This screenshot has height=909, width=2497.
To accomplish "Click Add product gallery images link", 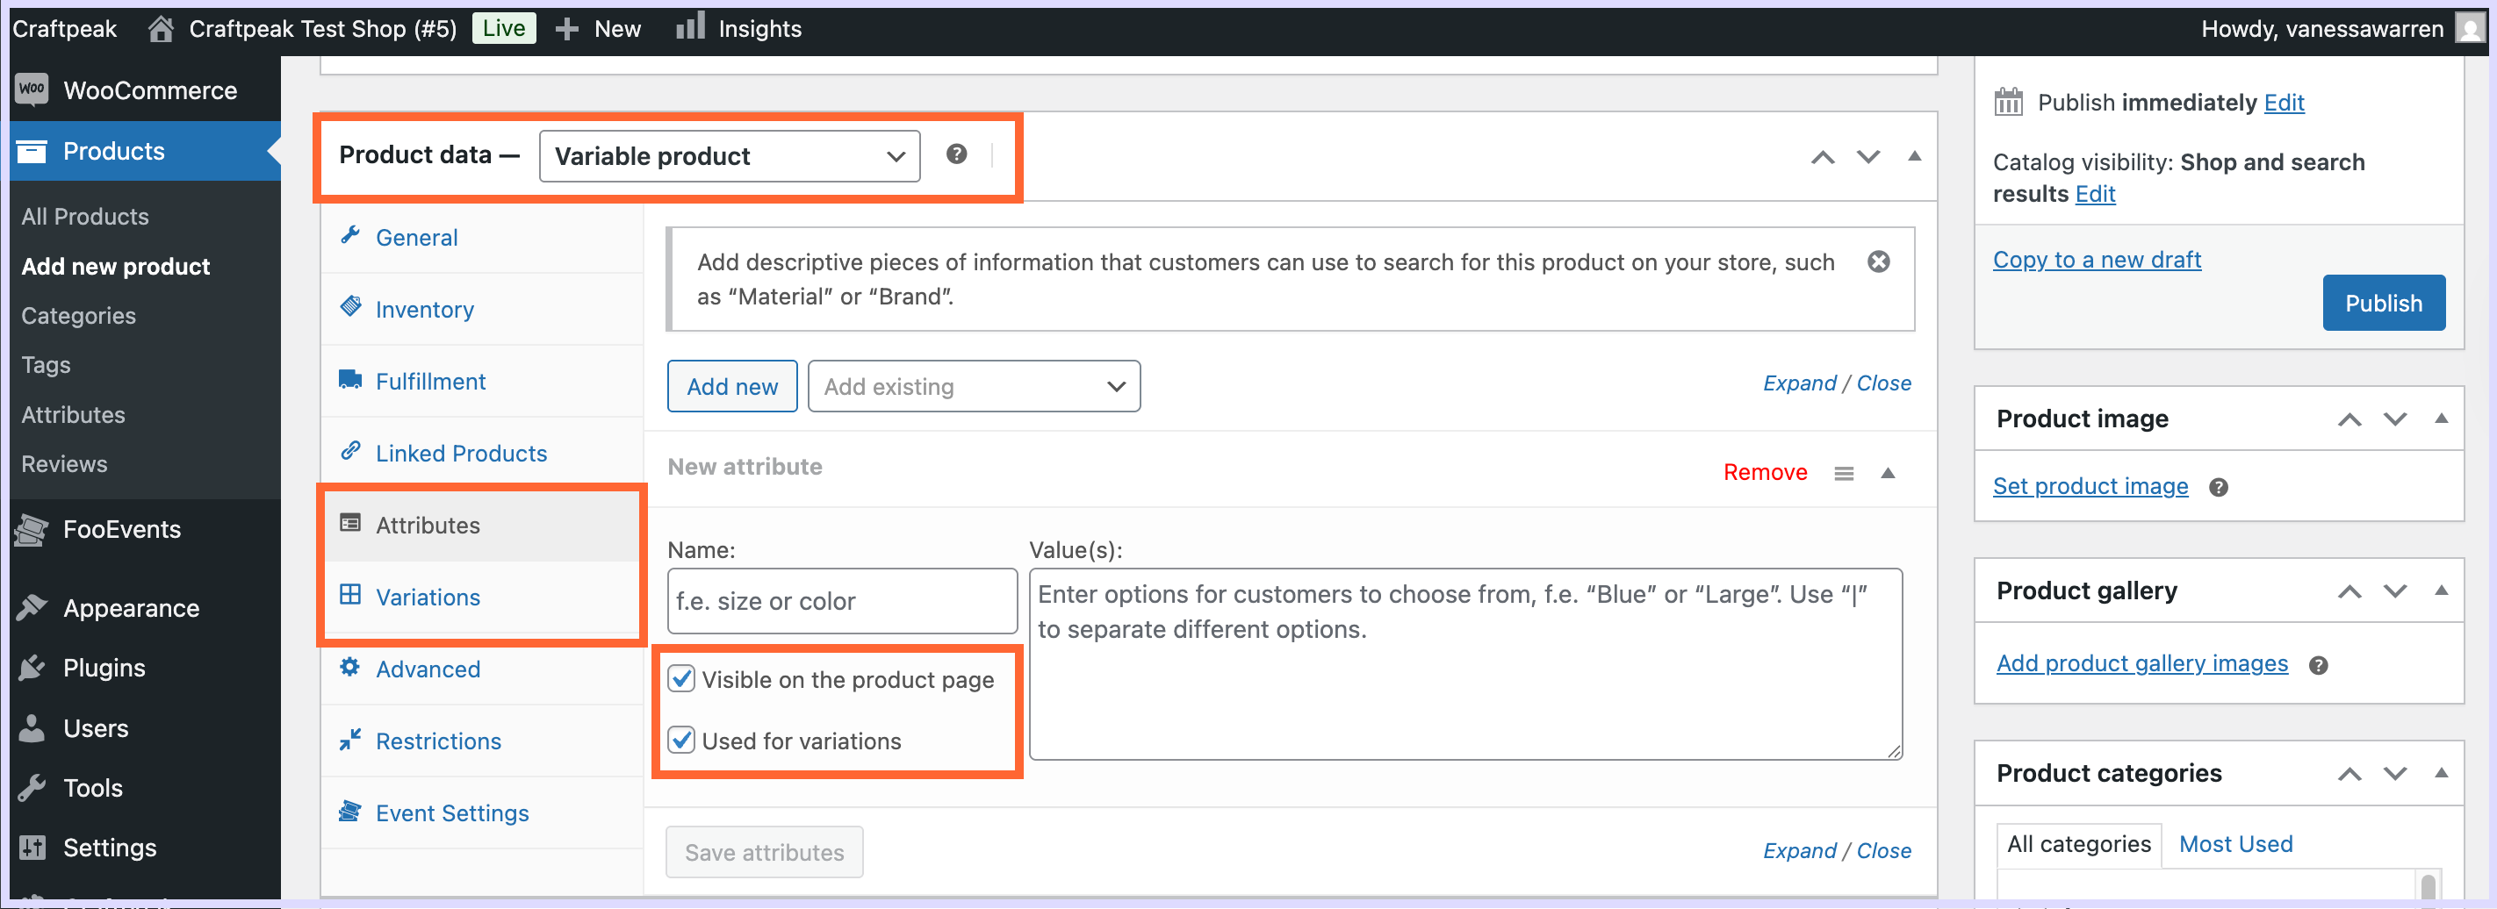I will (x=2141, y=662).
